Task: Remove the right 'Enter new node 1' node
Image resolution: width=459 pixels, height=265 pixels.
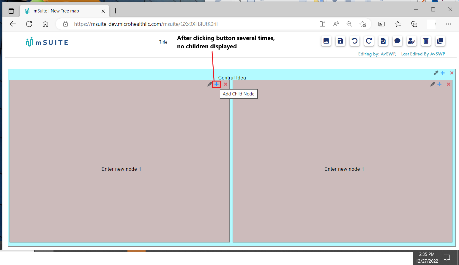Action: click(449, 84)
